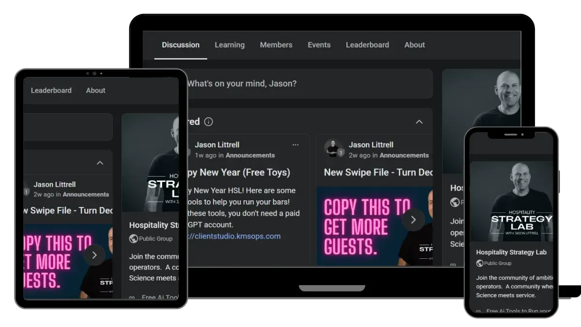Click the globe icon in the laptop sidebar
Screen dimensions: 581x327
(x=455, y=202)
